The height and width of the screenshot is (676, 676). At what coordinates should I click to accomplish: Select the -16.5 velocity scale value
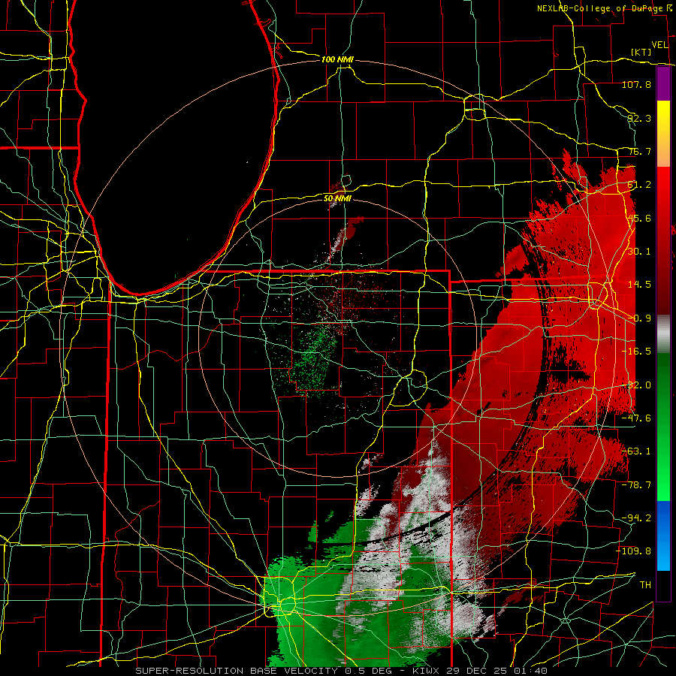(636, 352)
